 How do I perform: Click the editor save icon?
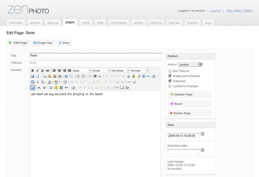click(x=32, y=76)
